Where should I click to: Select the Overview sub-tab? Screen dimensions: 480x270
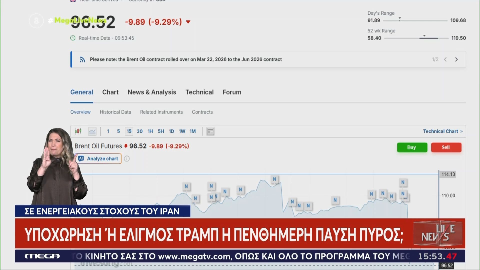pyautogui.click(x=80, y=112)
